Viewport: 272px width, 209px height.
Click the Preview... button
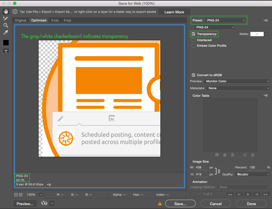tap(25, 204)
